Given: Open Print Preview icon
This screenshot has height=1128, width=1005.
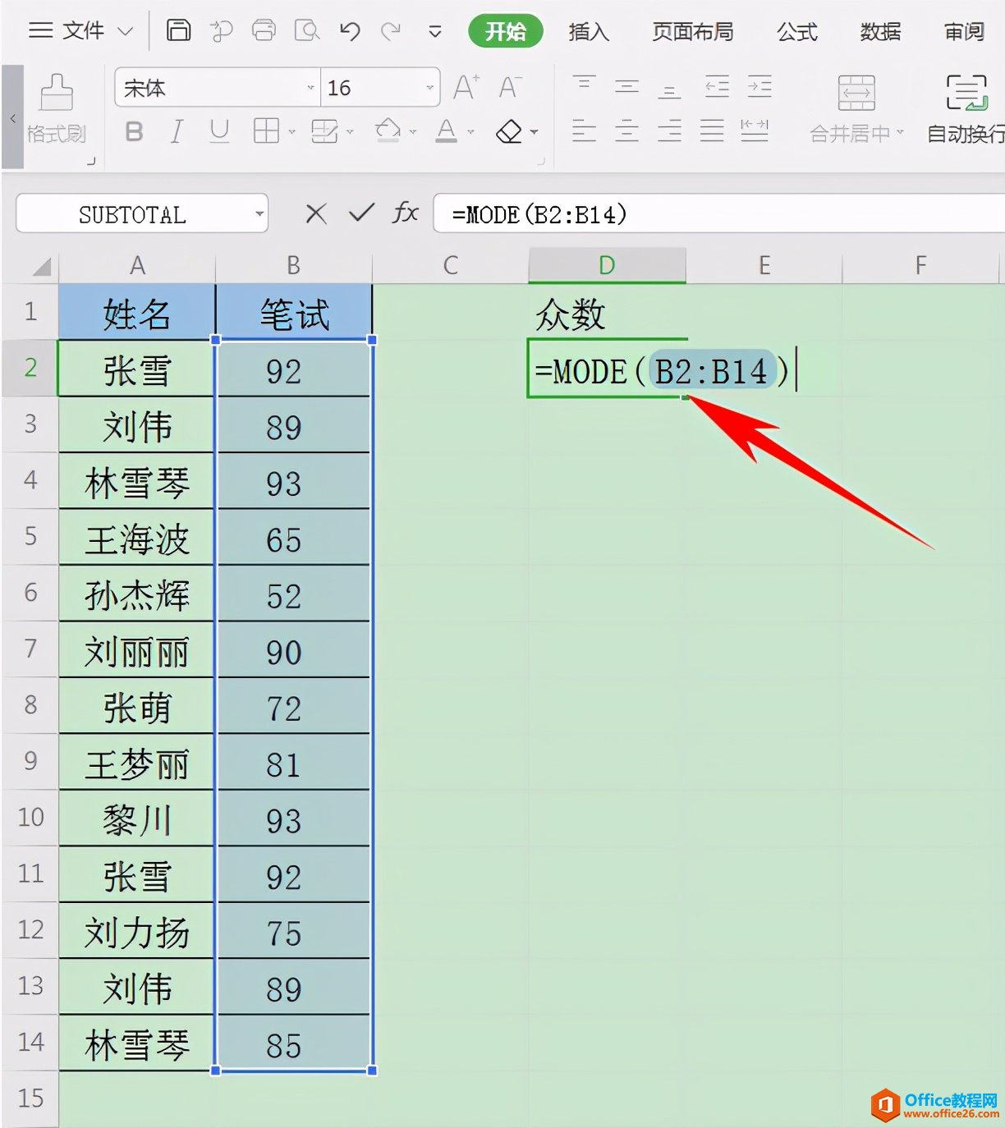Looking at the screenshot, I should pyautogui.click(x=306, y=31).
